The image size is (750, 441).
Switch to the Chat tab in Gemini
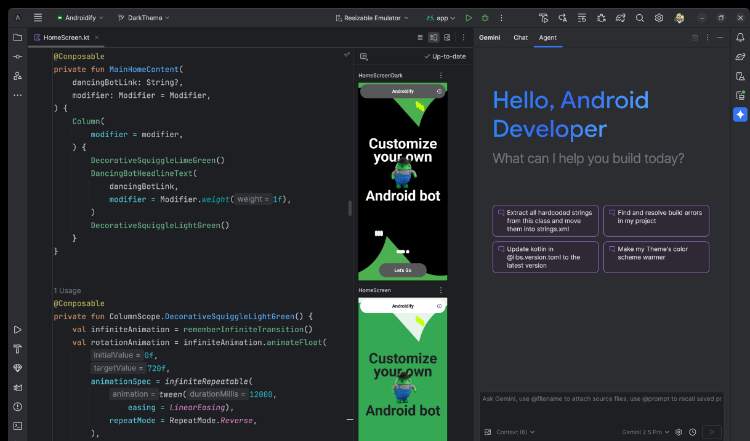[x=520, y=38]
